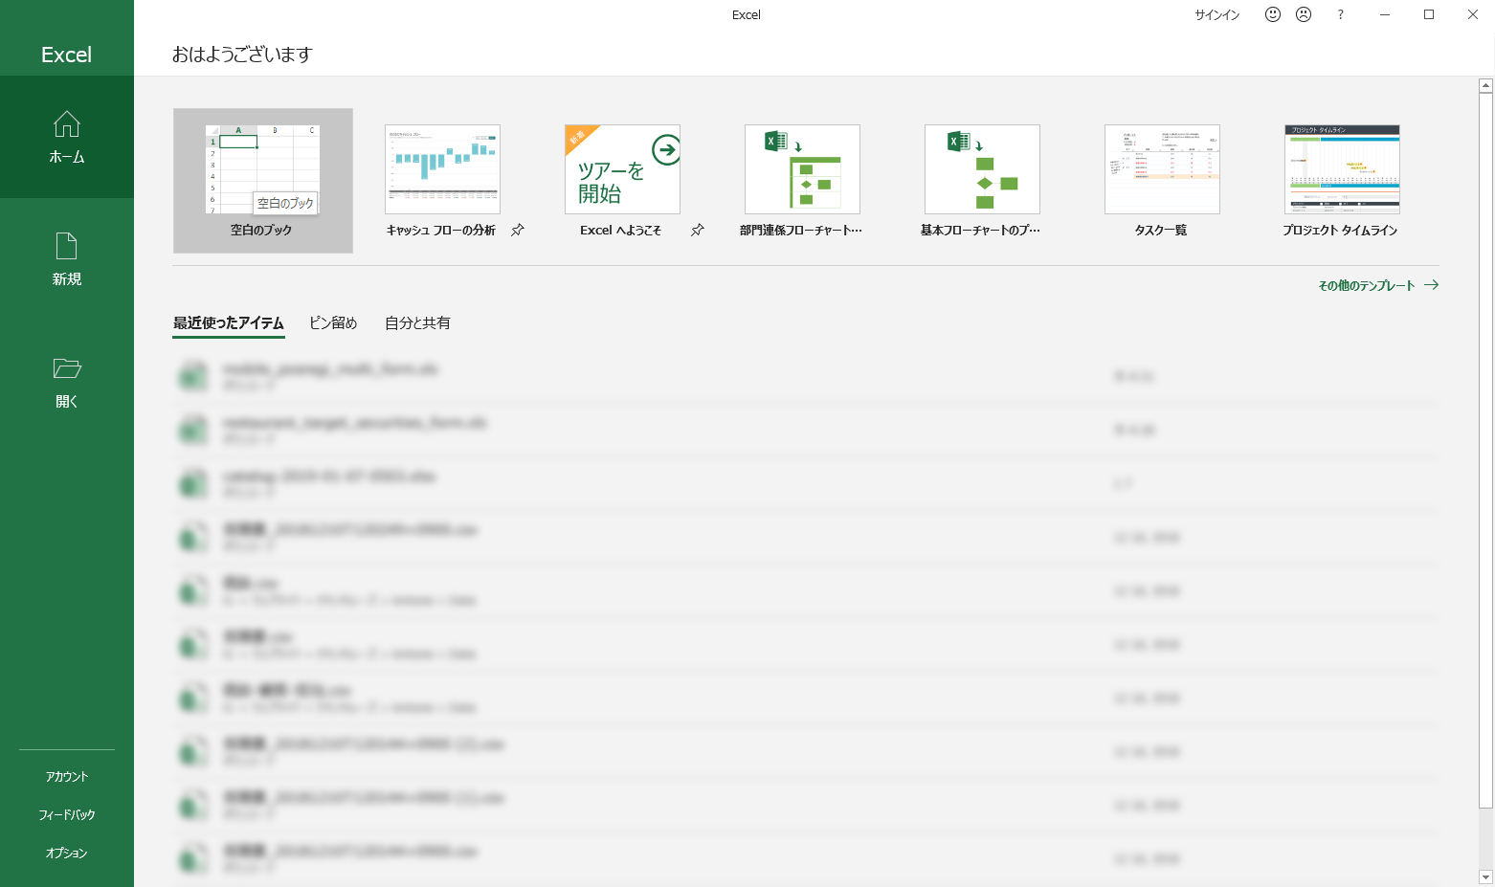Open the New (新規) sidebar page
The image size is (1495, 887).
[x=67, y=259]
